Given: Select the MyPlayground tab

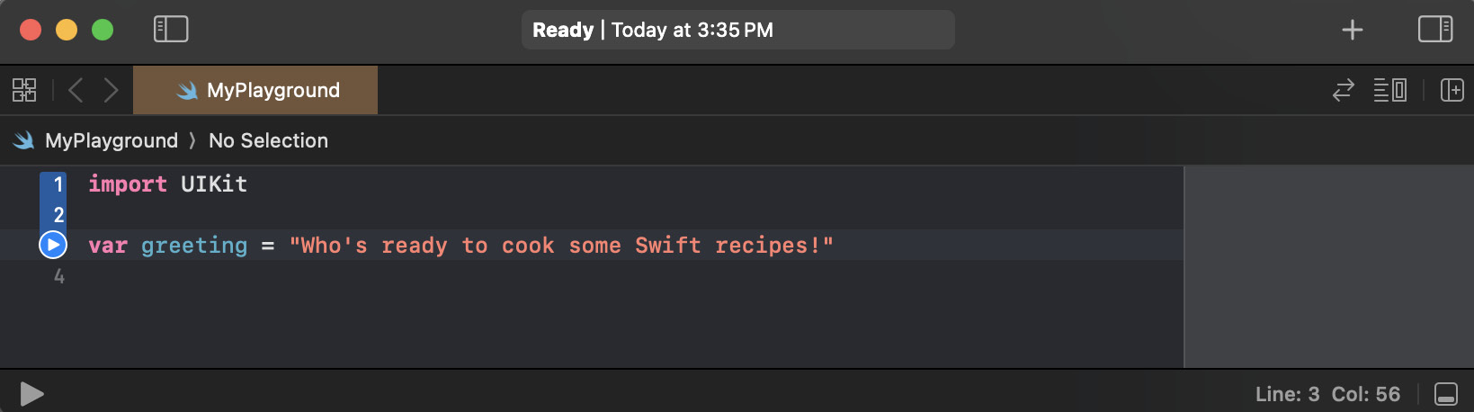Looking at the screenshot, I should (255, 90).
